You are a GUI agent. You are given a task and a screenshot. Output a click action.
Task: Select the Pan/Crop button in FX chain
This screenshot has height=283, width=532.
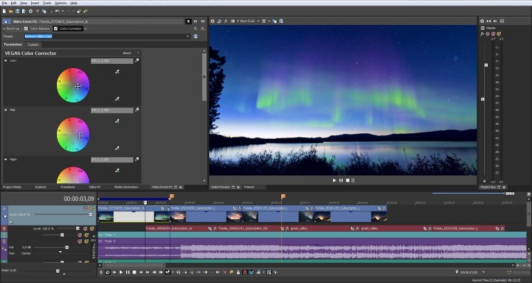tap(13, 28)
